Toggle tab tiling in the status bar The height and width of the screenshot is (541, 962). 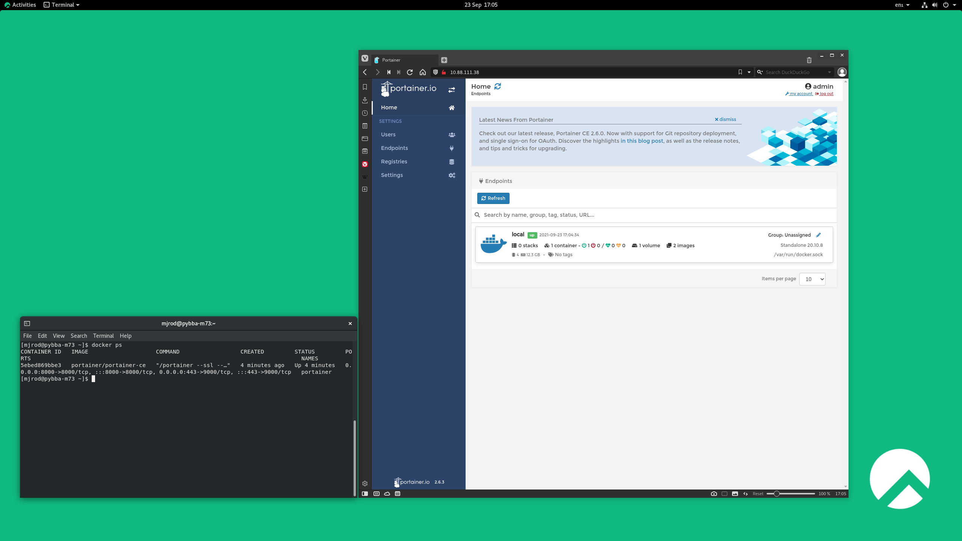click(724, 494)
